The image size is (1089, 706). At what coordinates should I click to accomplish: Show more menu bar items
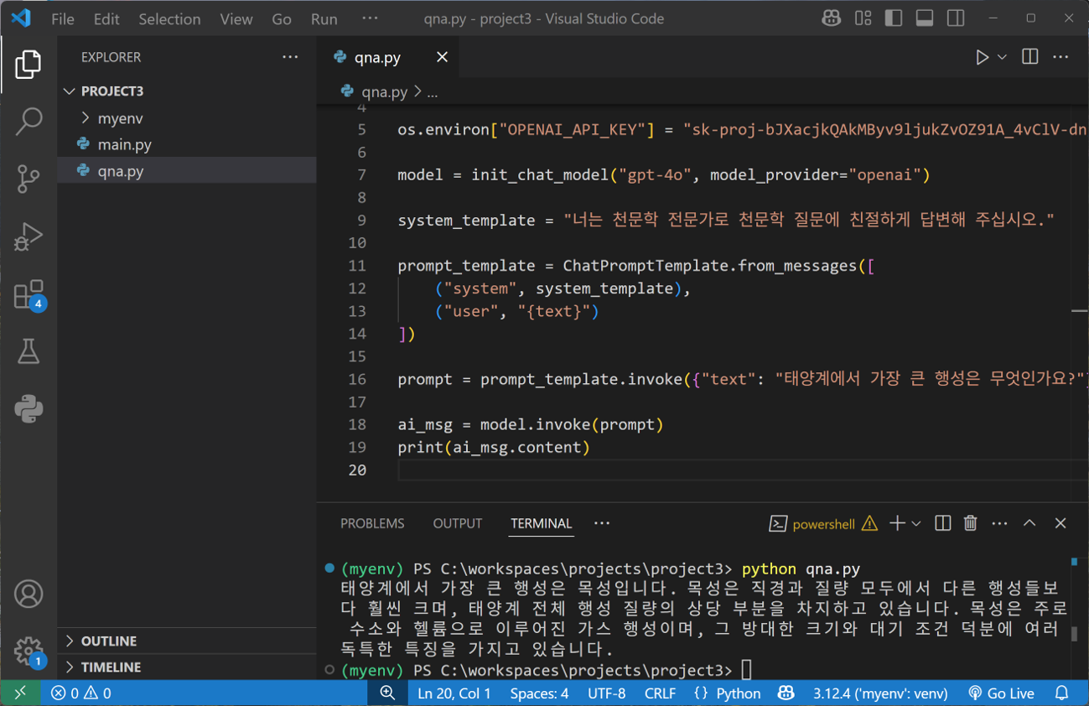click(370, 18)
